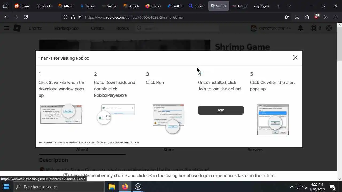Image resolution: width=342 pixels, height=192 pixels.
Task: Switch to the Network tab
Action: (44, 6)
